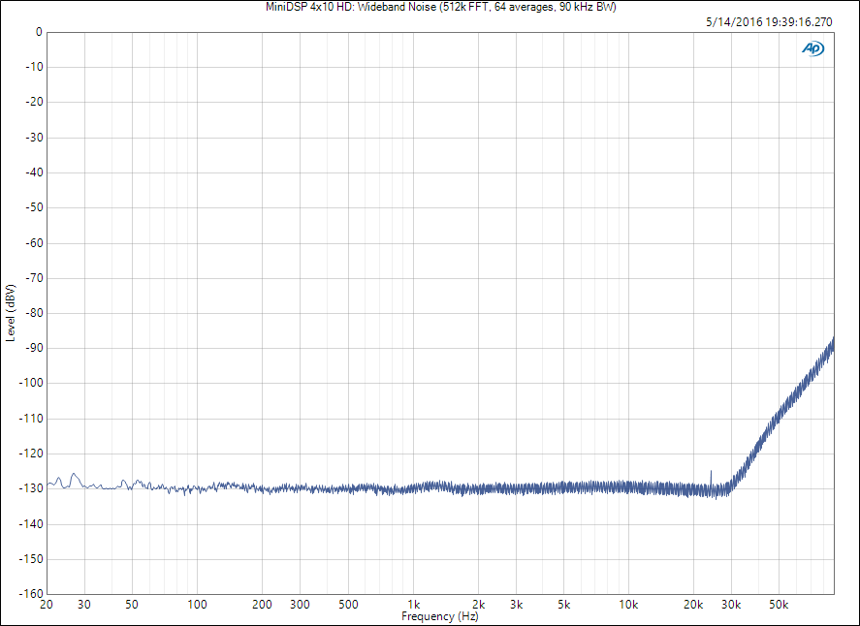Select the graph title 'MiniDSP 4x10 HD: Wideband Noise'
The image size is (860, 626).
click(x=350, y=7)
